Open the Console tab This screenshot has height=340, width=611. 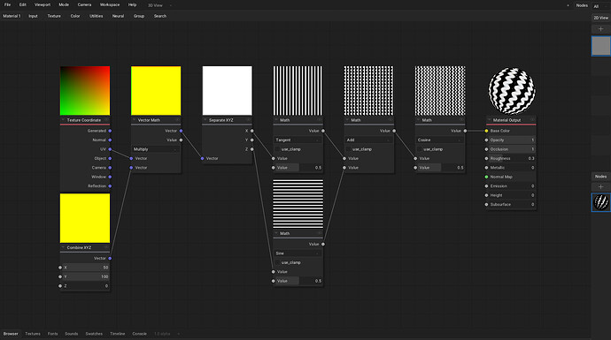140,334
